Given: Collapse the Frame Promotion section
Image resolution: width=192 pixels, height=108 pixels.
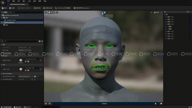Looking at the screenshot, I should point(1,74).
